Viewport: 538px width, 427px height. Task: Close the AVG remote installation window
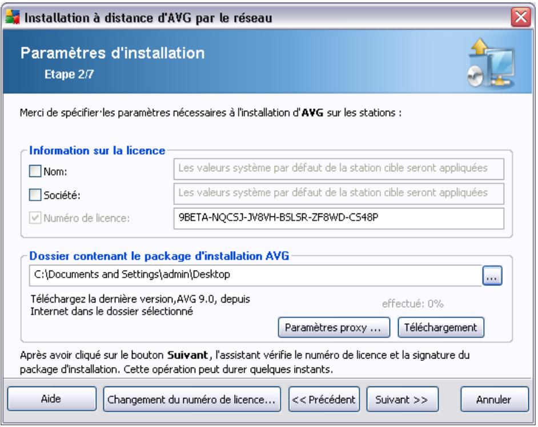[521, 17]
